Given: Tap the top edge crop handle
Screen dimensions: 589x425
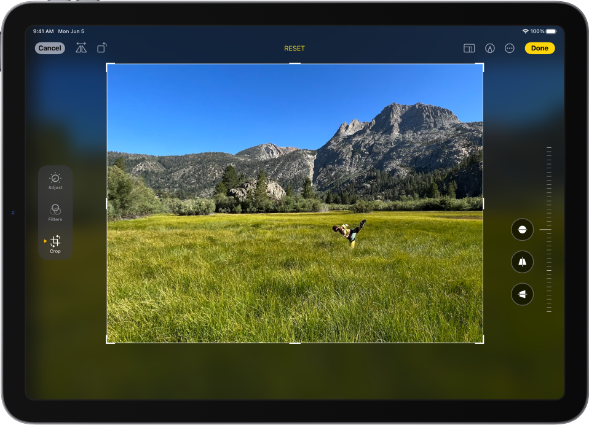Looking at the screenshot, I should [294, 63].
